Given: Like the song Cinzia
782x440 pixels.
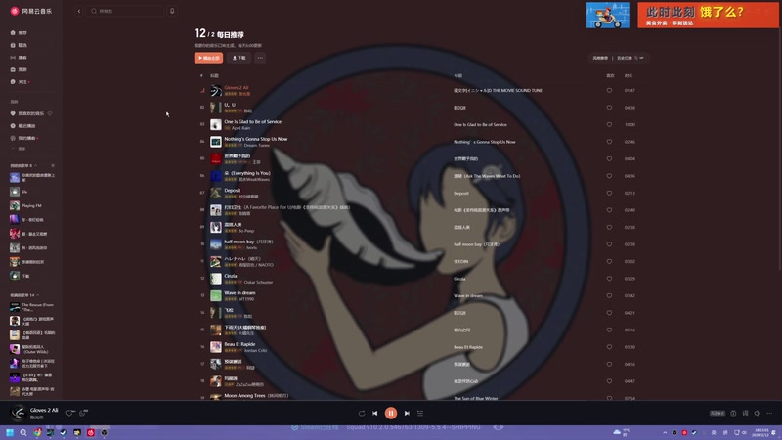Looking at the screenshot, I should coord(609,279).
